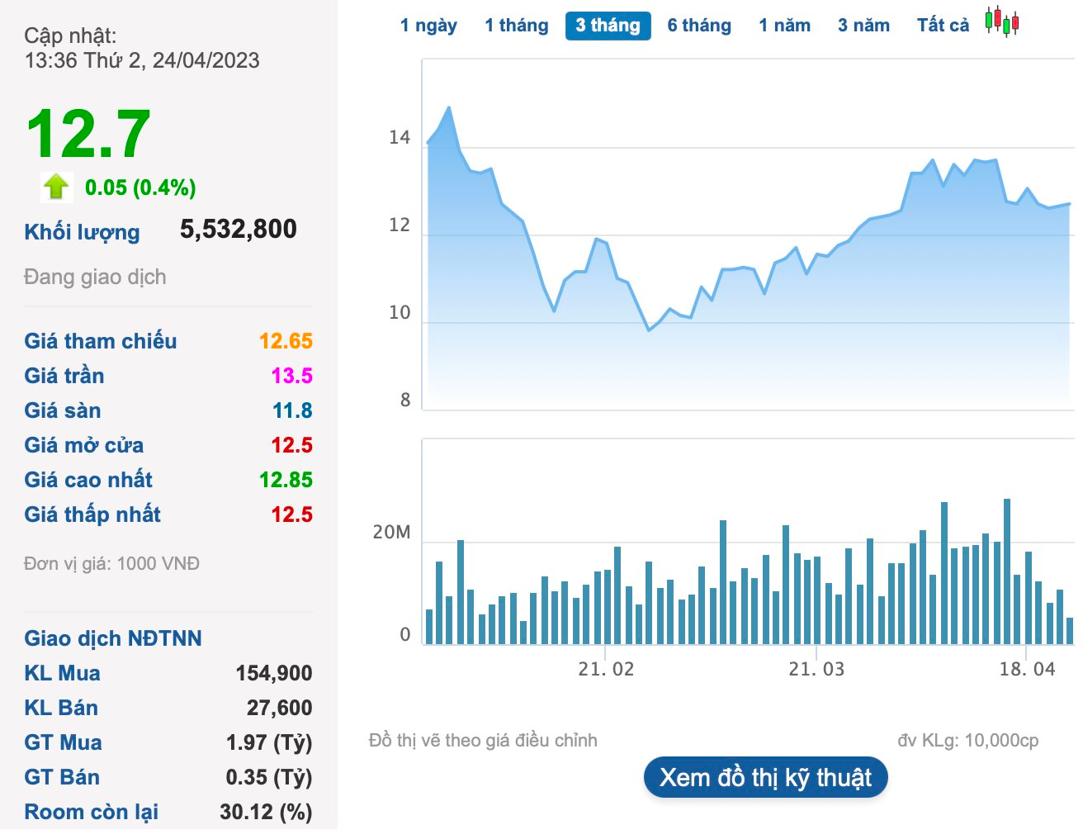Click the reference price 12.65

click(286, 341)
